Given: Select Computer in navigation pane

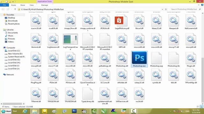Looking at the screenshot, I should pos(11,48).
